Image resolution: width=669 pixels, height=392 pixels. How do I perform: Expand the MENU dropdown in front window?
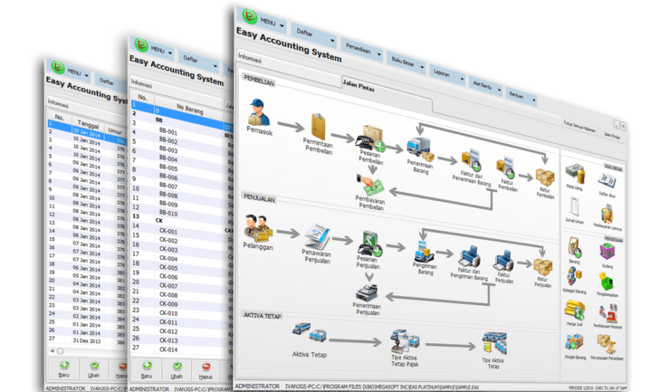(261, 18)
